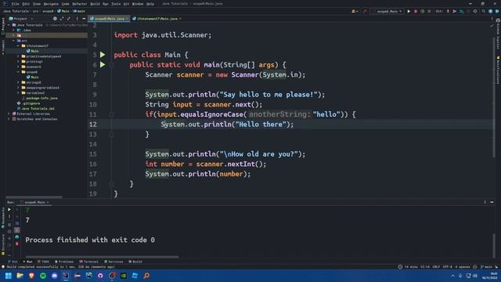Screen dimensions: 501x282
Task: Expand External Libraries node
Action: point(9,114)
